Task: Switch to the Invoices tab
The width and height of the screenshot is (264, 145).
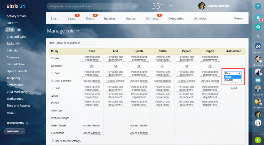Action: click(110, 19)
